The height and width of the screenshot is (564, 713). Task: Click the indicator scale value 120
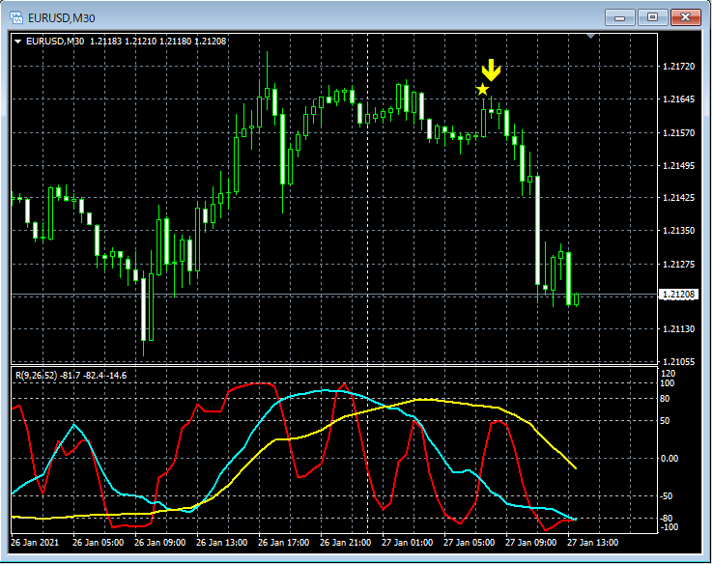668,374
